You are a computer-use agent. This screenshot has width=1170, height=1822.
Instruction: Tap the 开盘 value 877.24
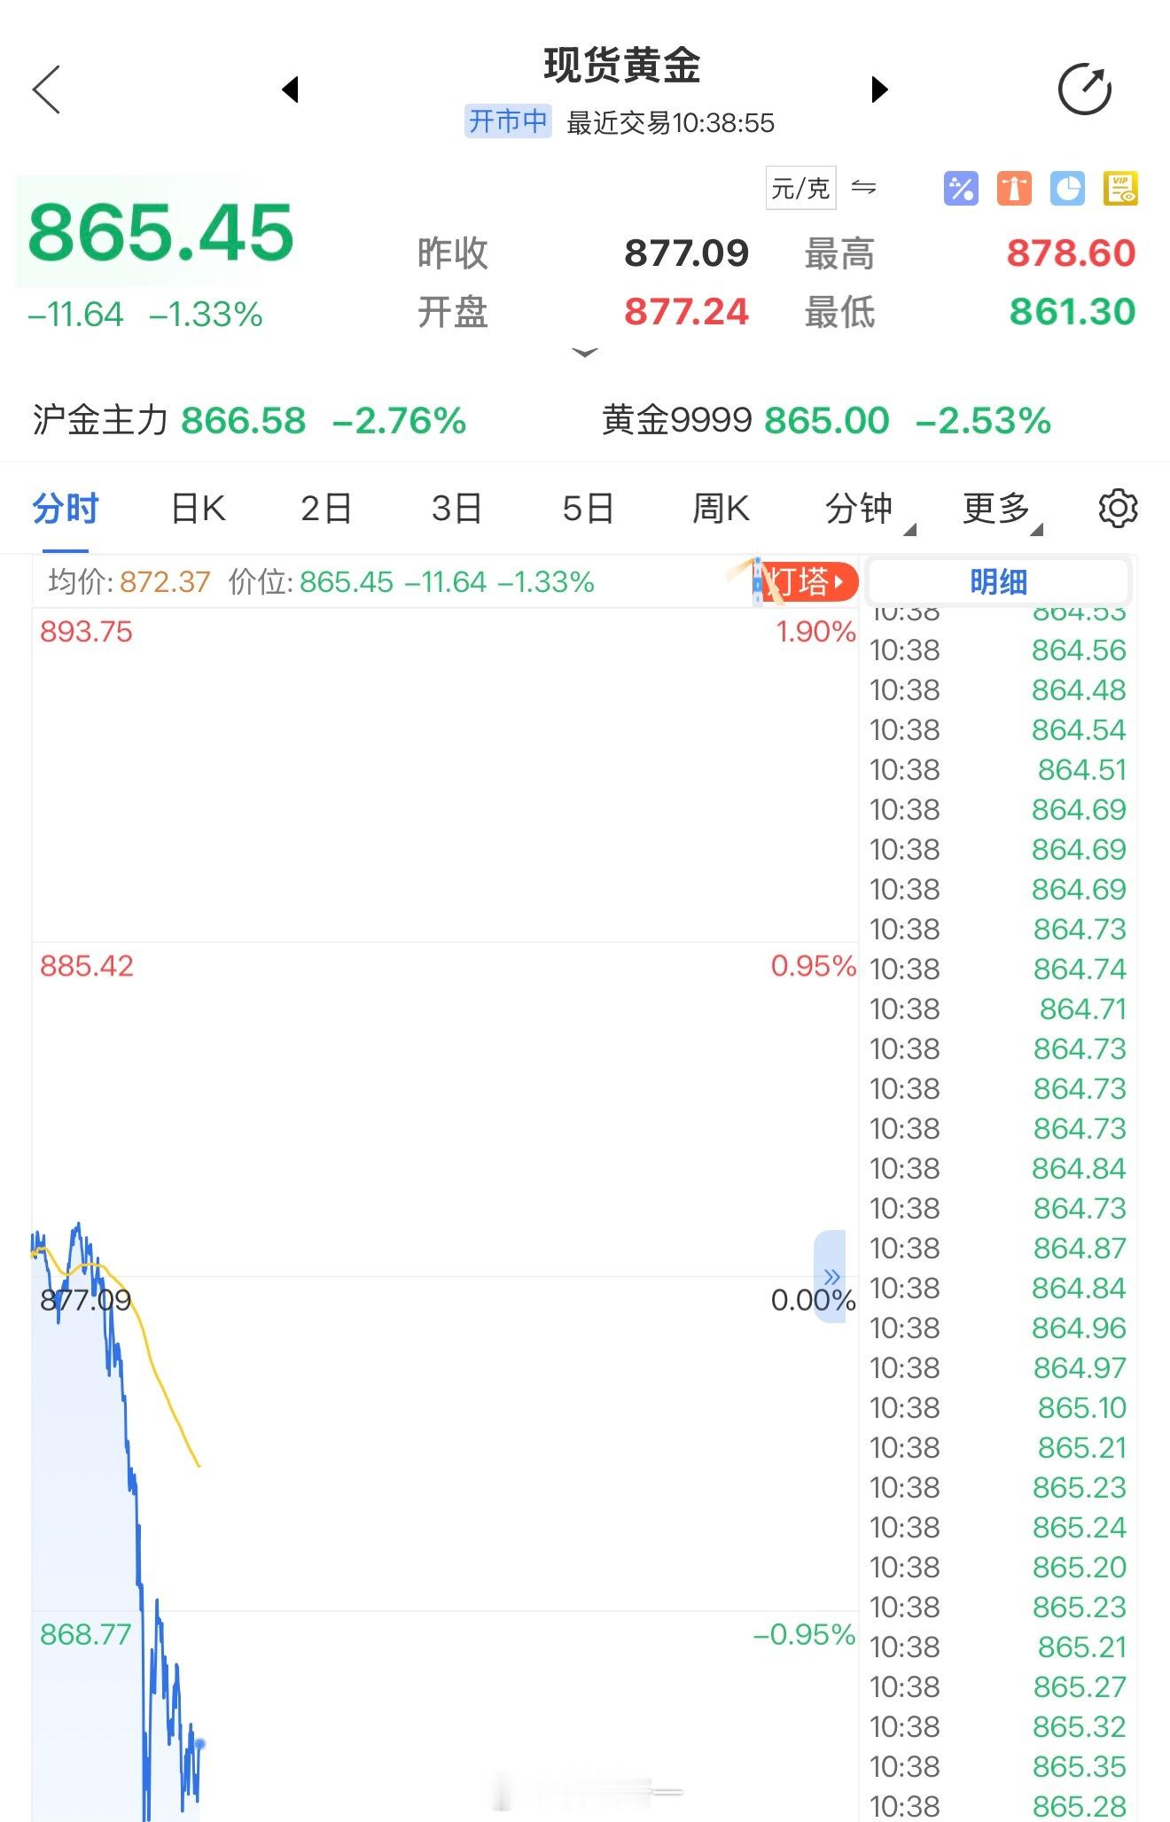[687, 312]
